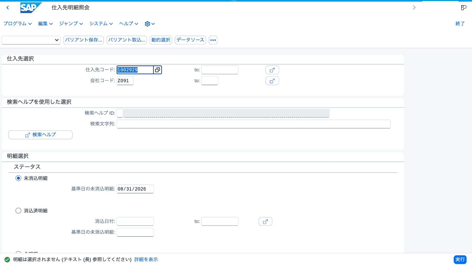Viewport: 472px width, 265px height.
Task: Click the 終了 exit link
Action: tap(460, 24)
